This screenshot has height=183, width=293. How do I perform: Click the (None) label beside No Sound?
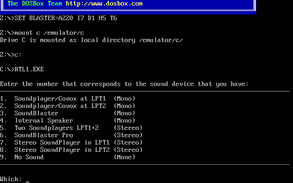125,157
